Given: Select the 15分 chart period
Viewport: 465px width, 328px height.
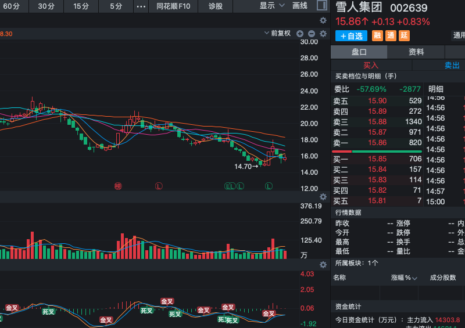Looking at the screenshot, I should [81, 6].
